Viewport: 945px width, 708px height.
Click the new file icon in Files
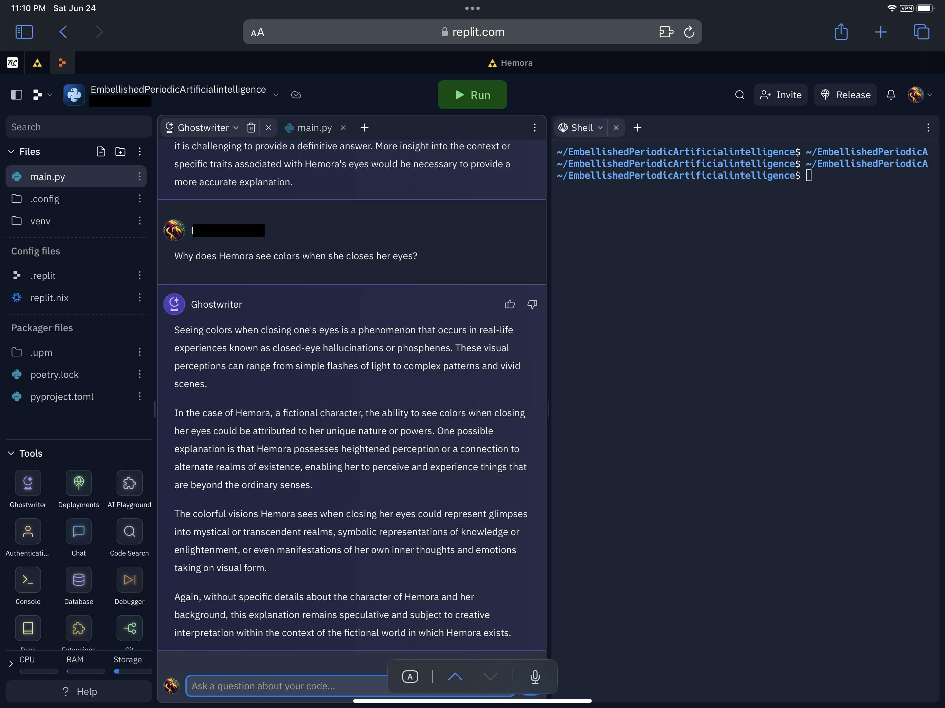pos(101,152)
